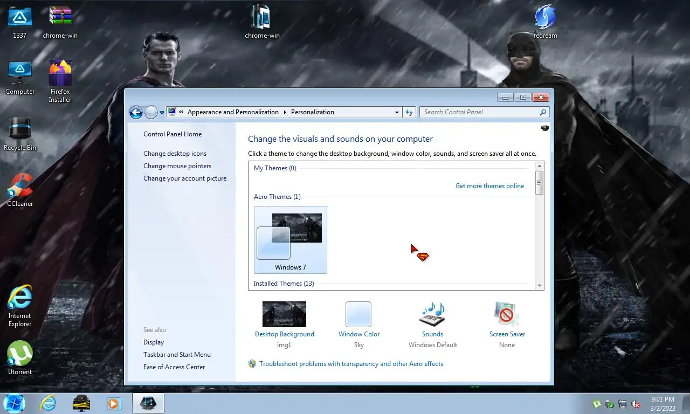Open Desktop Background settings thumbnail
The width and height of the screenshot is (690, 414).
[284, 314]
